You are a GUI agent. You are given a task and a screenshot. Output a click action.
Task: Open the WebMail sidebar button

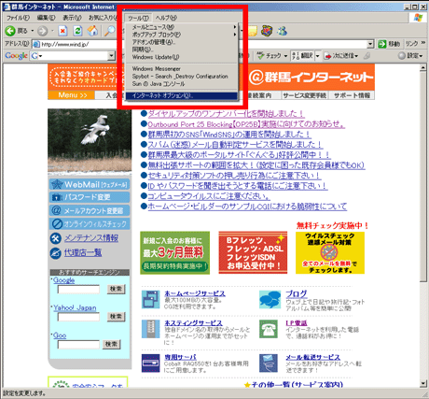tap(90, 184)
